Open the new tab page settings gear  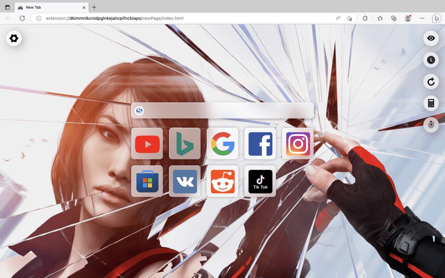click(14, 38)
